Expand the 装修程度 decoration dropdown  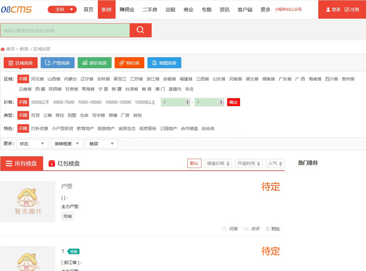point(67,144)
